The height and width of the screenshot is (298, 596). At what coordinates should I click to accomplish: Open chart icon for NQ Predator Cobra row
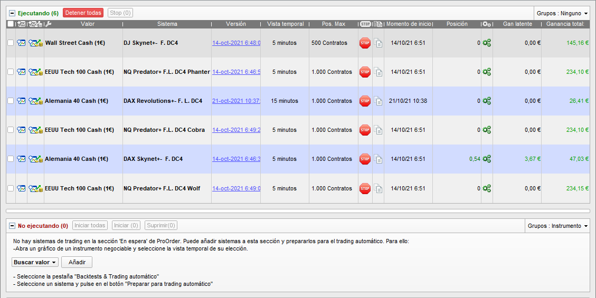click(21, 130)
